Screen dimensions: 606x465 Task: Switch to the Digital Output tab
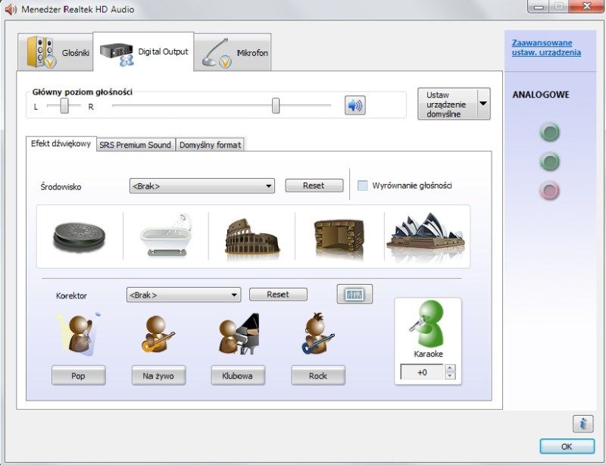tap(143, 51)
